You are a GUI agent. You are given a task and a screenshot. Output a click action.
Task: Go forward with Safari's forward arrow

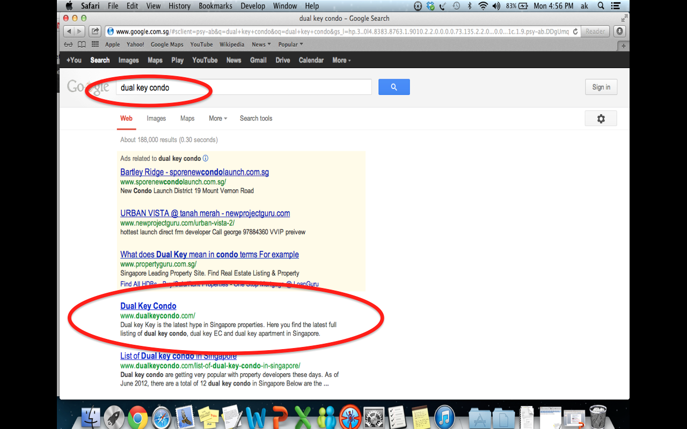point(79,32)
